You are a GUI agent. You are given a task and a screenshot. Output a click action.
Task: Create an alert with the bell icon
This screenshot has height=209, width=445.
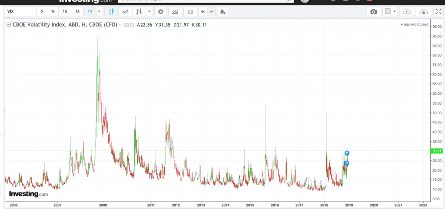click(222, 12)
